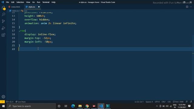Click the 'animation: anim 2s linear infinite;' line
The width and height of the screenshot is (194, 109).
tap(50, 23)
